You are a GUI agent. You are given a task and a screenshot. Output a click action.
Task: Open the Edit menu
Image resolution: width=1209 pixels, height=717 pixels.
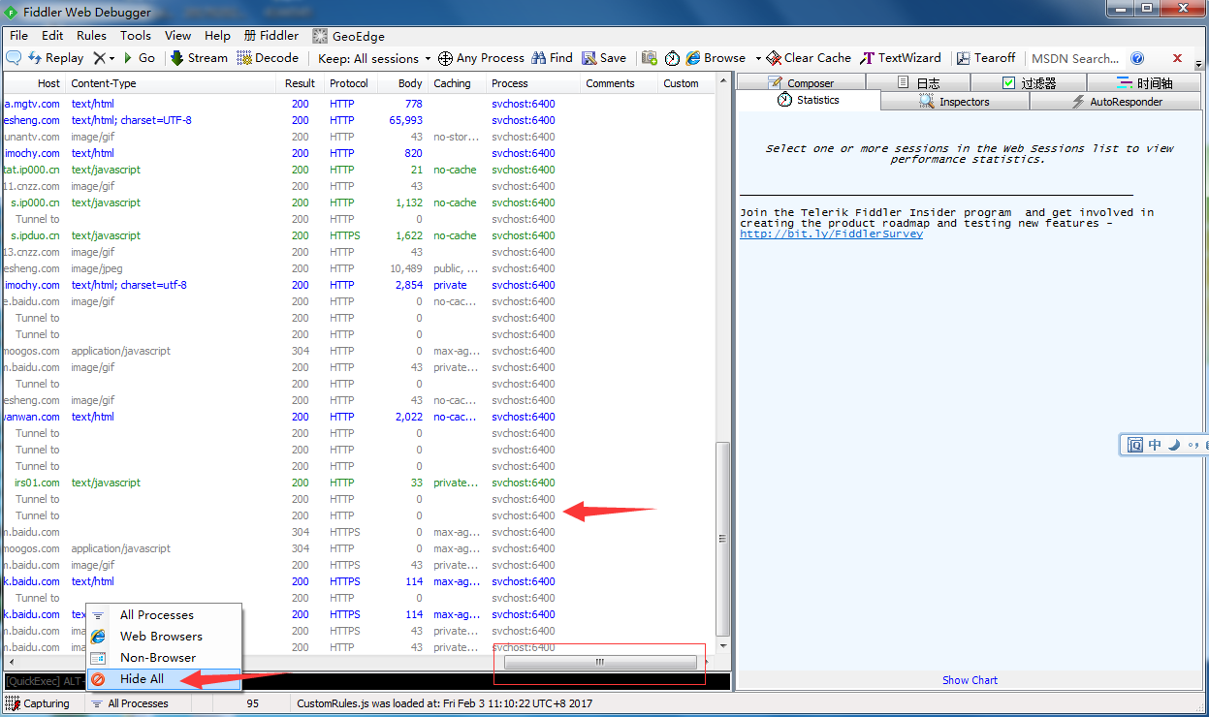pyautogui.click(x=52, y=36)
